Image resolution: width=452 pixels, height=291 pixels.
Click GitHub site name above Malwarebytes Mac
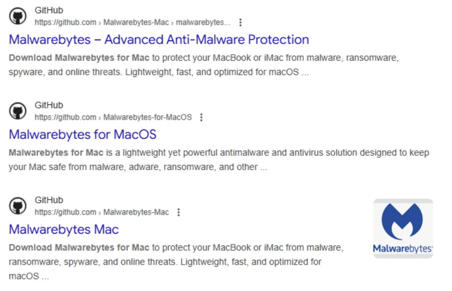(49, 200)
